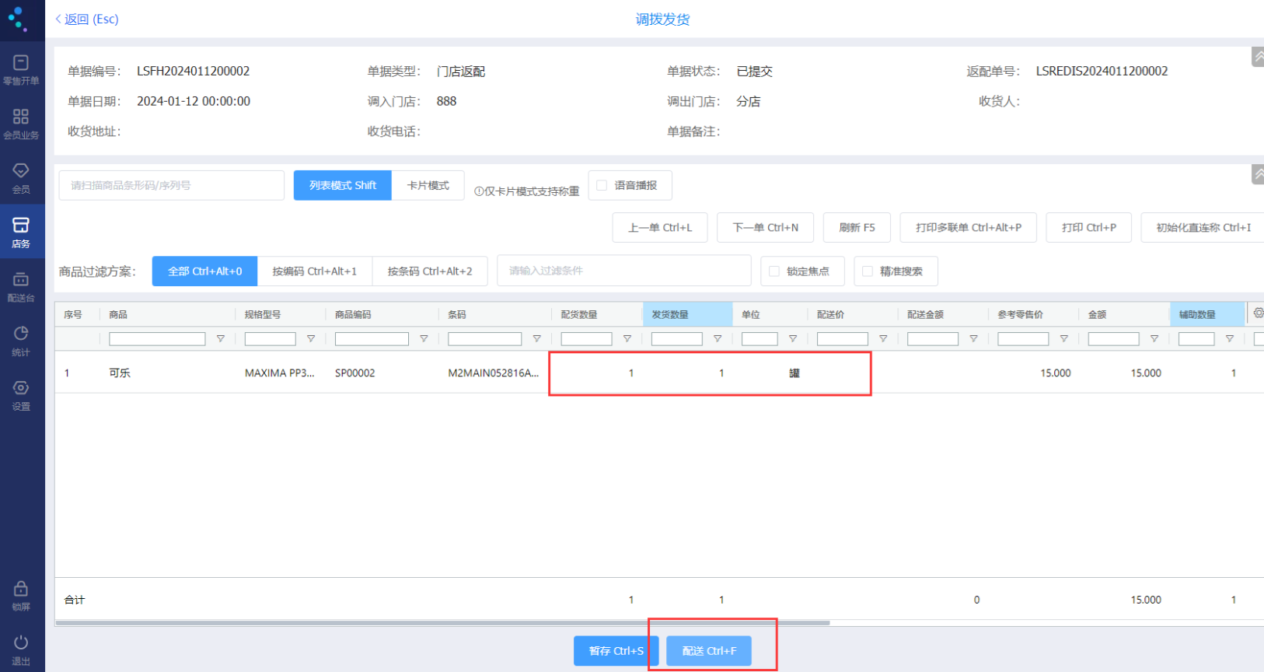This screenshot has width=1264, height=672.
Task: Collapse the scan toolbar panel
Action: pos(1258,174)
